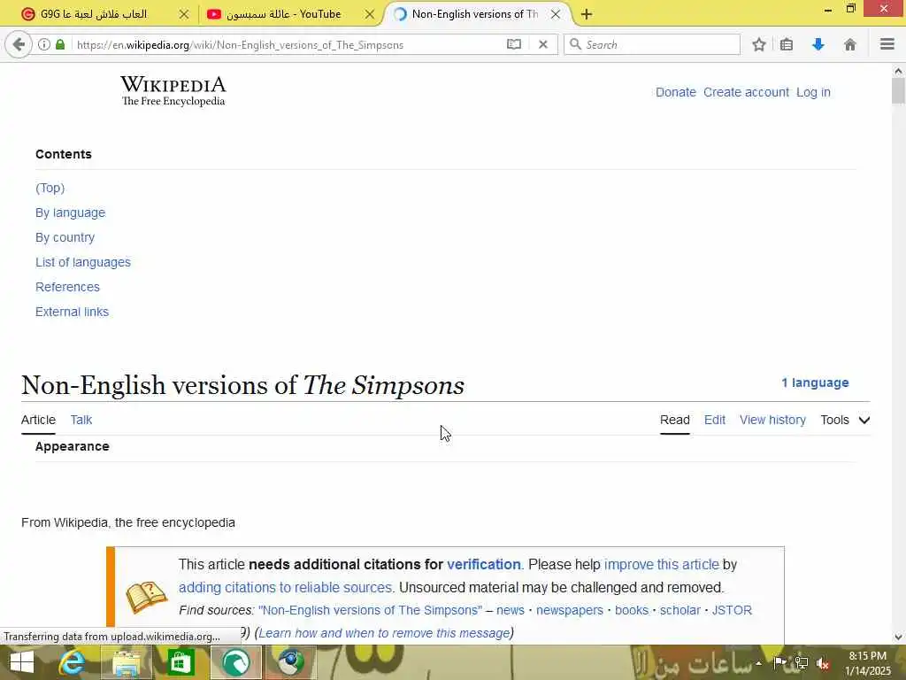Click the address bar URL field
This screenshot has height=680, width=906.
[289, 44]
